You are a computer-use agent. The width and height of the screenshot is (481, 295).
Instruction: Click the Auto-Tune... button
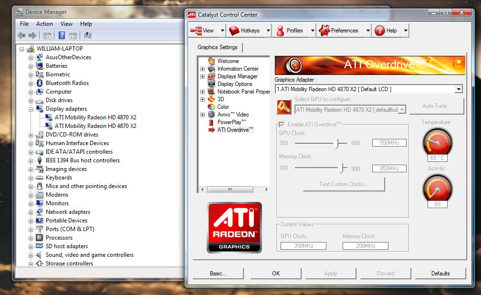click(437, 106)
